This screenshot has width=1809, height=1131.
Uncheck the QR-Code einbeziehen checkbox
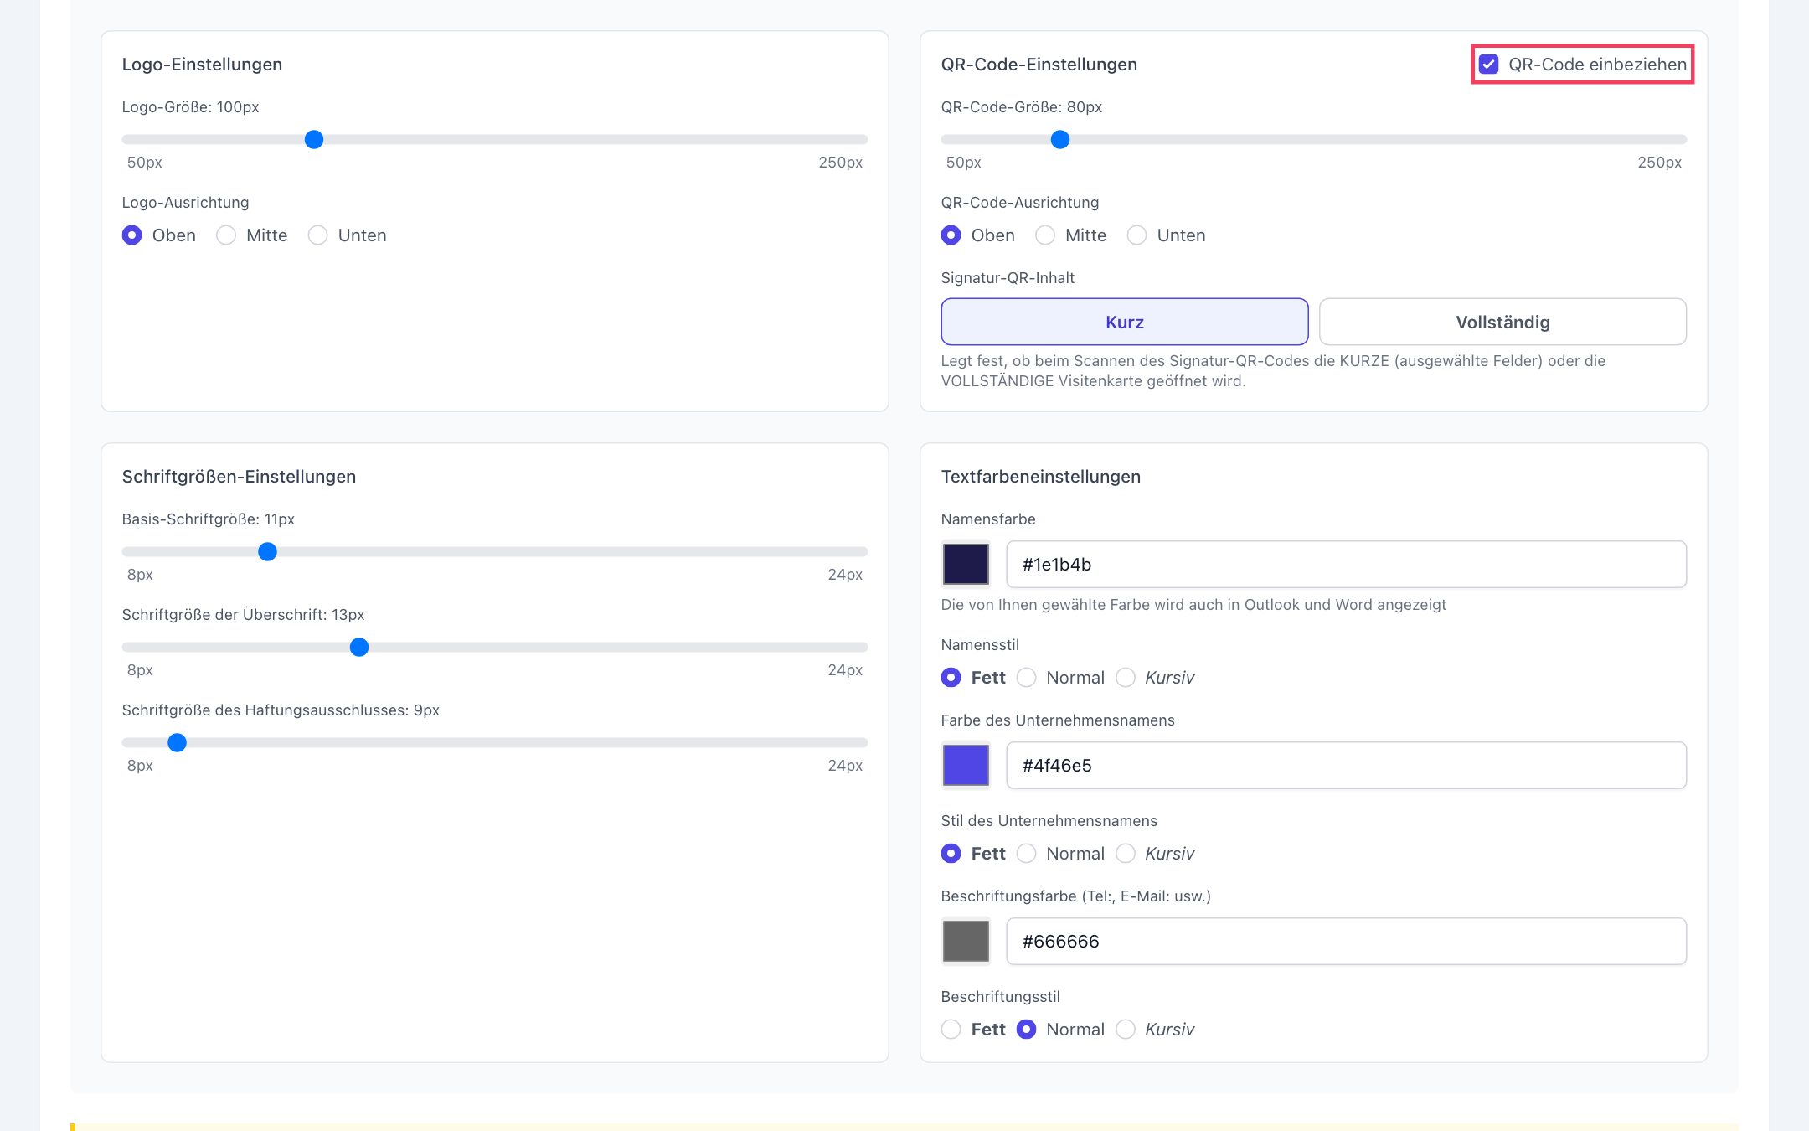(1488, 65)
